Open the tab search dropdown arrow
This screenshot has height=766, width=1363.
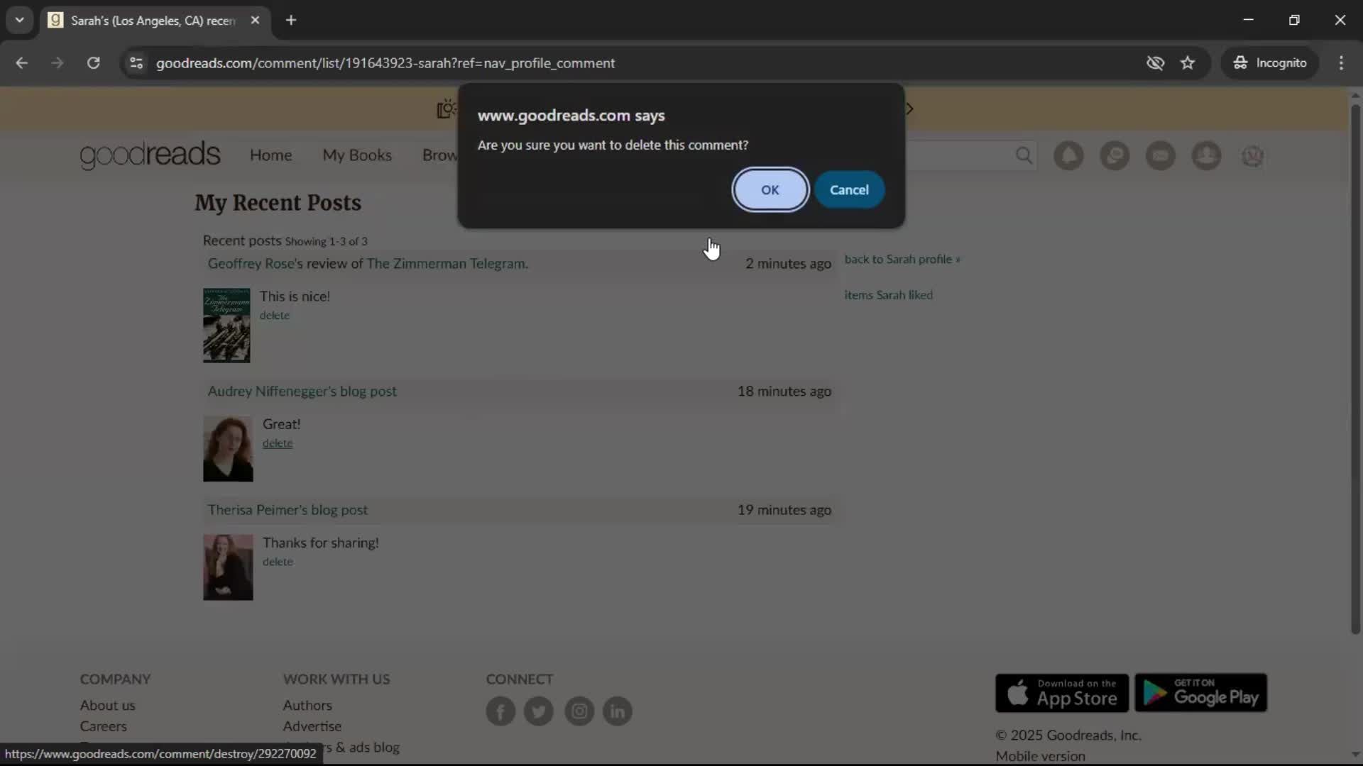tap(20, 20)
